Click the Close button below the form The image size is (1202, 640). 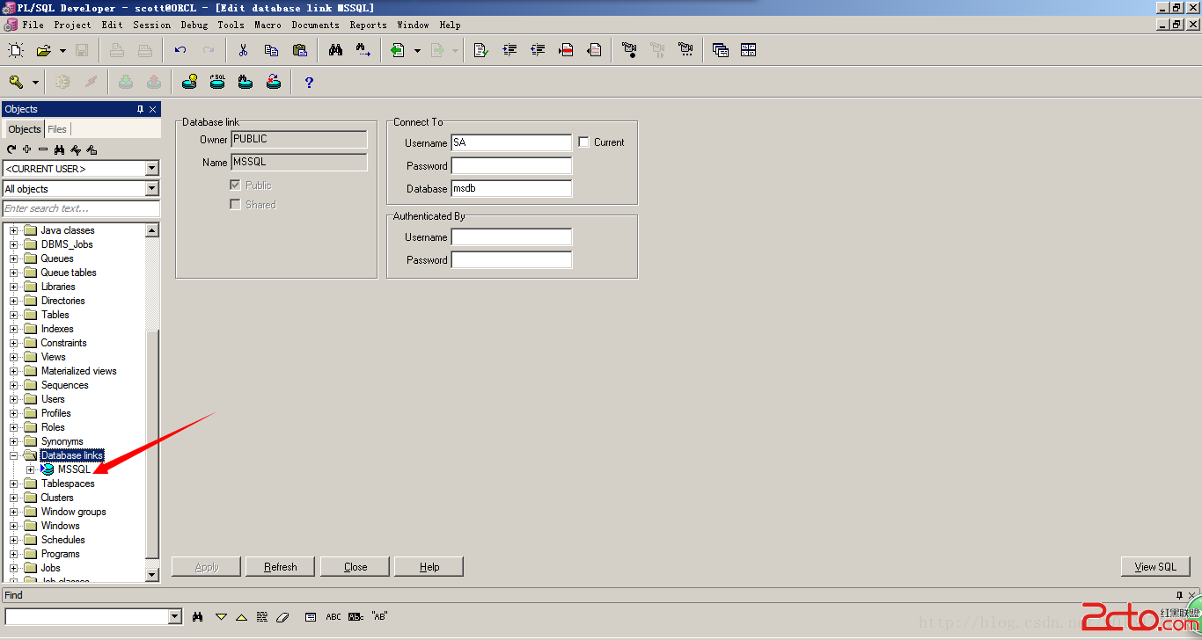point(355,567)
